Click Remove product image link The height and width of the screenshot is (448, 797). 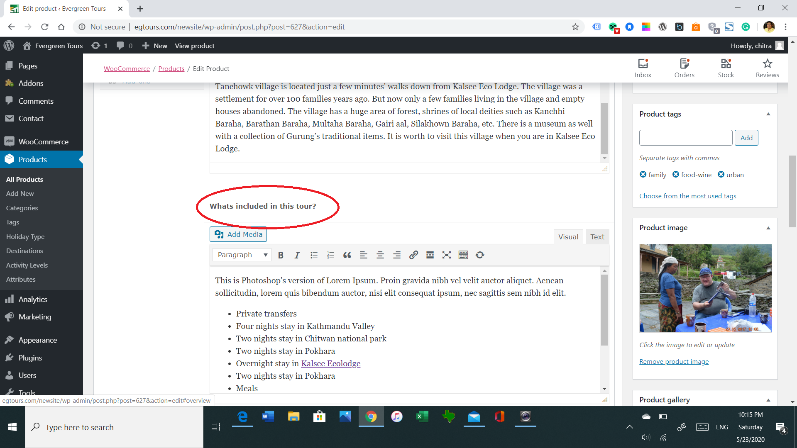coord(674,361)
